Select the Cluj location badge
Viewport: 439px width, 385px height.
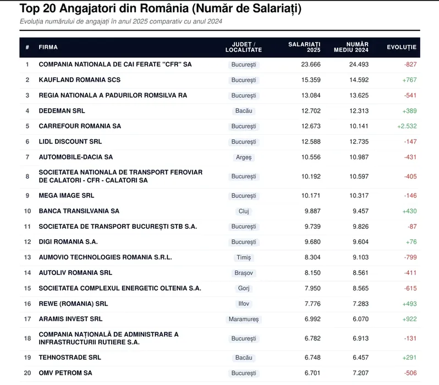pyautogui.click(x=244, y=211)
